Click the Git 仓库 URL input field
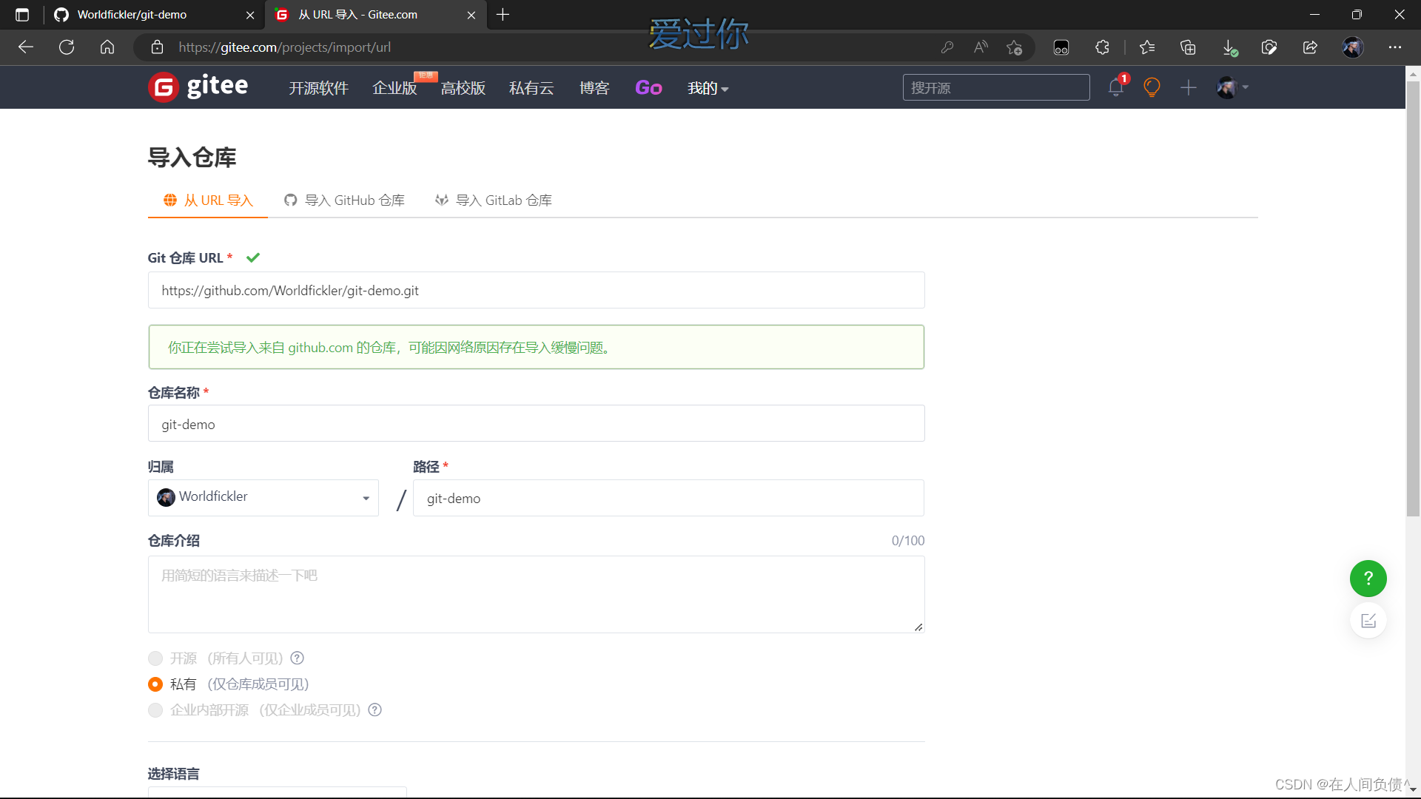 pos(537,290)
